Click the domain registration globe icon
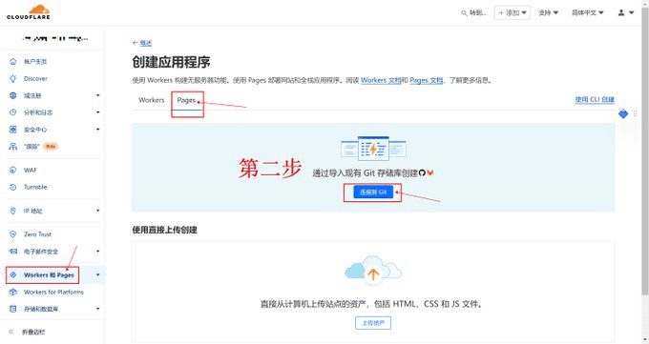 point(12,95)
